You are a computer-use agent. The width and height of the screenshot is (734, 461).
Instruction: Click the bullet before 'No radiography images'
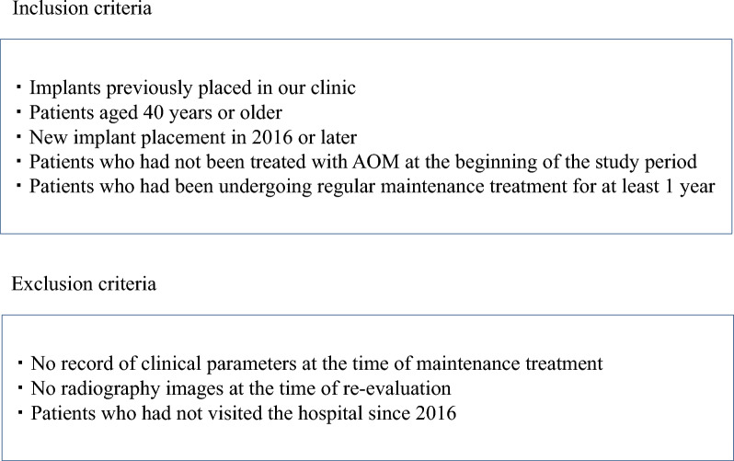tap(20, 388)
